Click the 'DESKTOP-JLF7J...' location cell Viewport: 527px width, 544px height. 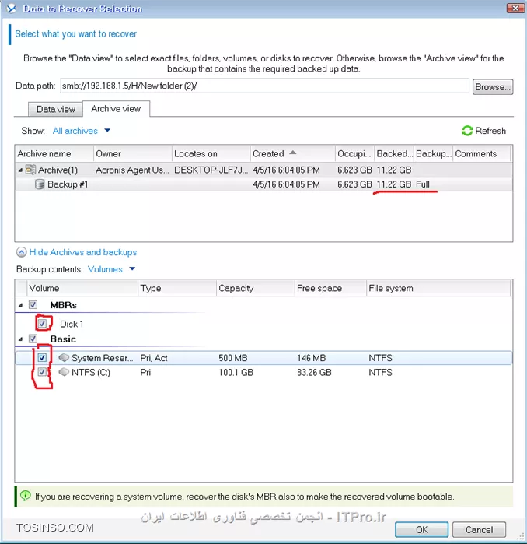211,170
